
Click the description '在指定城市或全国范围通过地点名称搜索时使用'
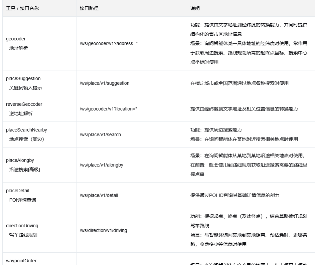[x=240, y=83]
